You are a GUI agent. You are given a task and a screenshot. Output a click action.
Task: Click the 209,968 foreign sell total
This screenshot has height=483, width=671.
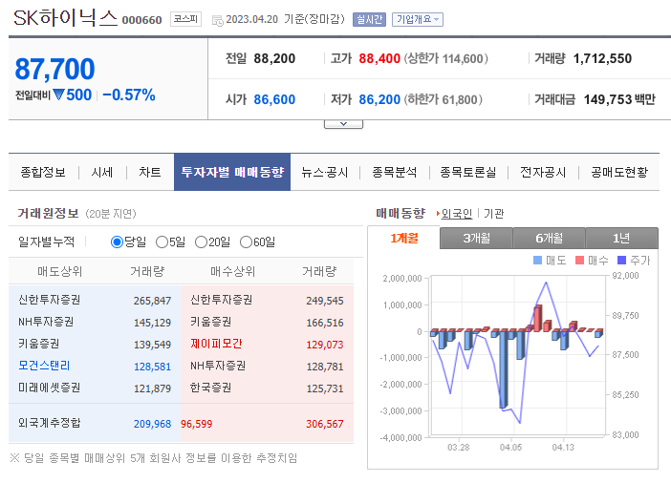coord(152,424)
